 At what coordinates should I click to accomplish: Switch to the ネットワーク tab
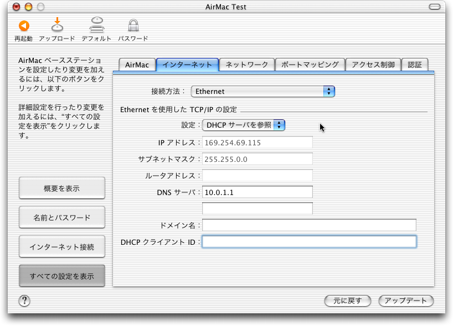pyautogui.click(x=246, y=65)
